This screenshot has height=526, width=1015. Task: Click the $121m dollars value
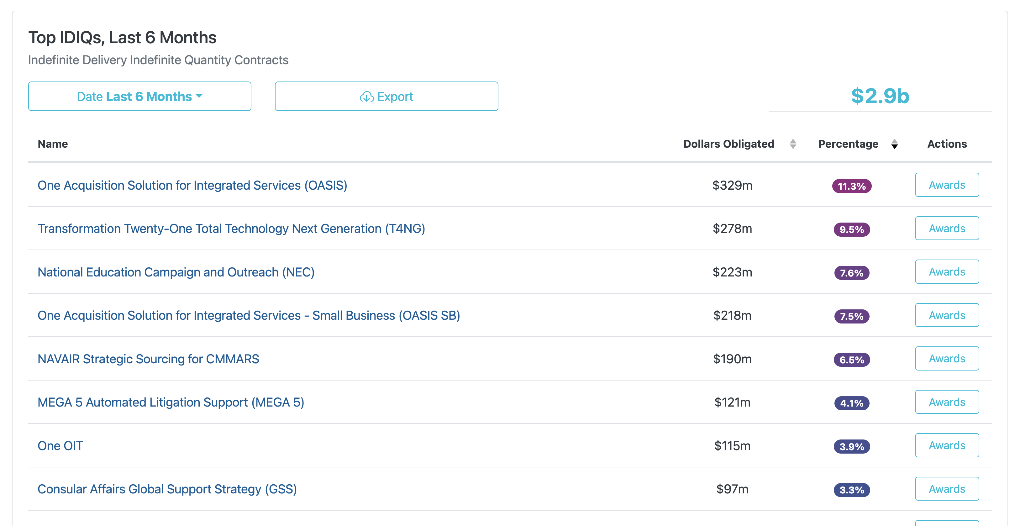pyautogui.click(x=732, y=402)
